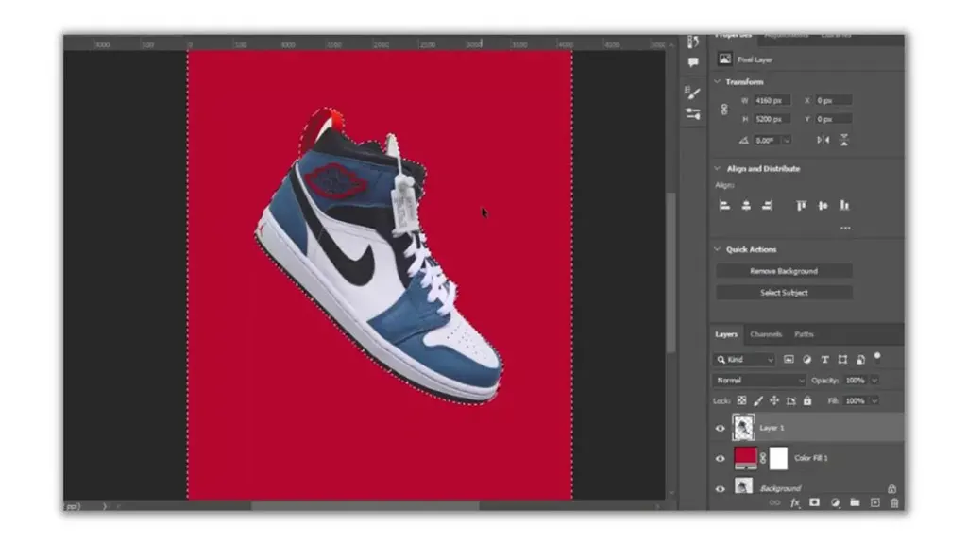Screen dimensions: 967x544
Task: Switch to the Channels tab
Action: 766,334
